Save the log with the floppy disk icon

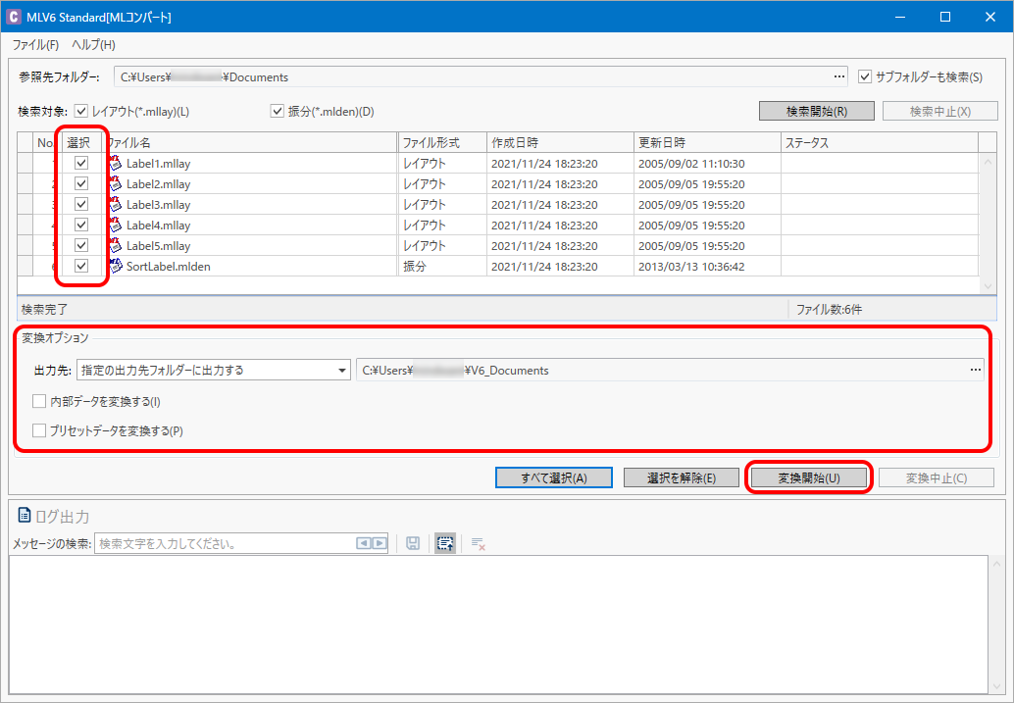click(413, 543)
